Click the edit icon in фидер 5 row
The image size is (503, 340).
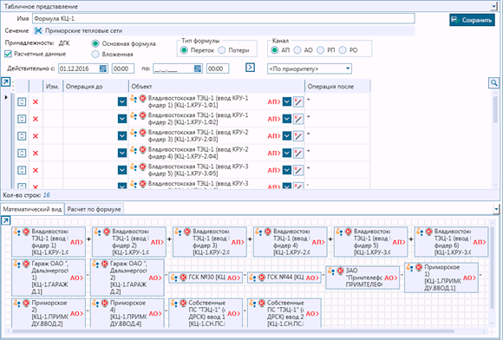coord(298,170)
